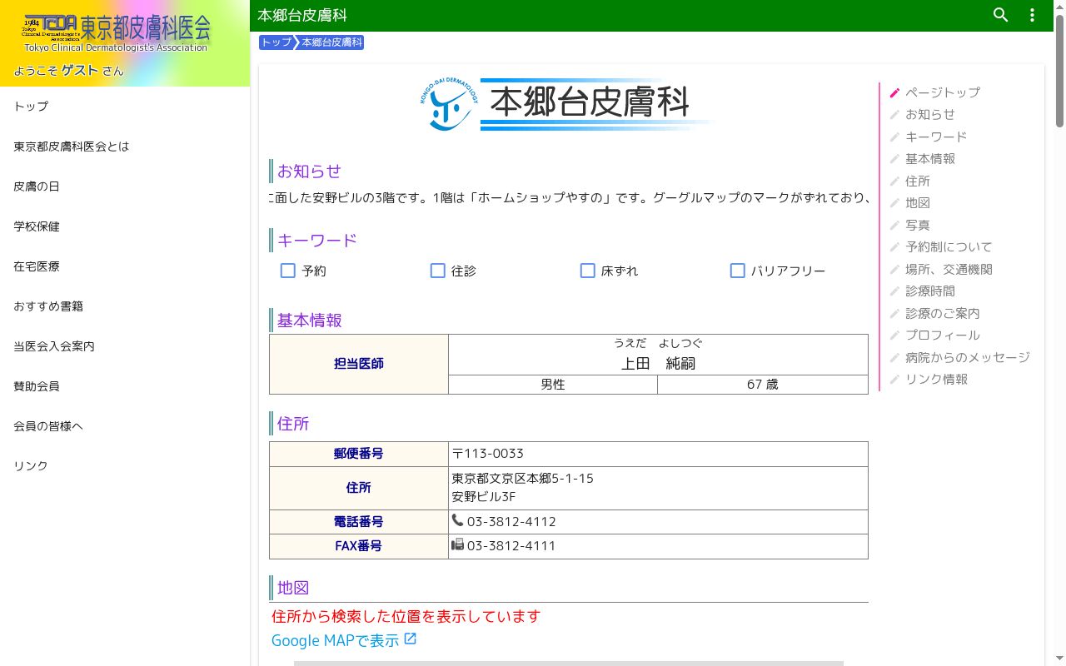Screen dimensions: 1066x666
Task: Click the open-in-new icon beside Google MAPで表示
Action: (x=411, y=639)
